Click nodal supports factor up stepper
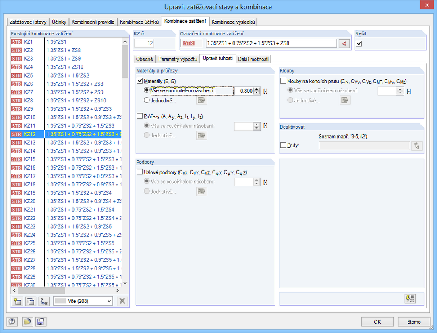 [257, 180]
